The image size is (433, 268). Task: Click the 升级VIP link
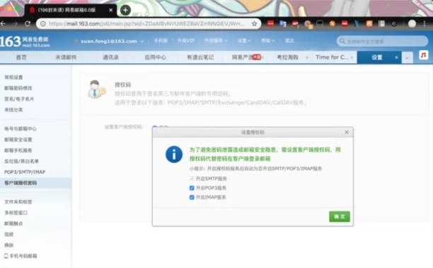[186, 40]
